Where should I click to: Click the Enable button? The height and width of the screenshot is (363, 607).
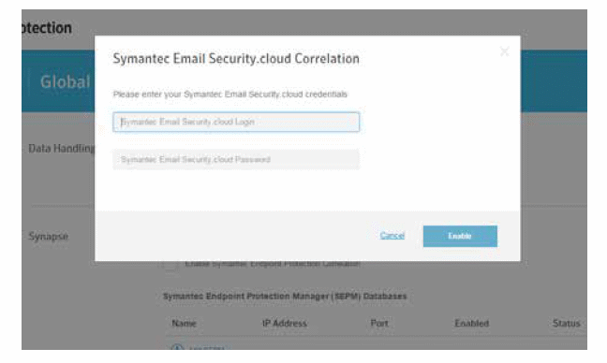(x=460, y=236)
